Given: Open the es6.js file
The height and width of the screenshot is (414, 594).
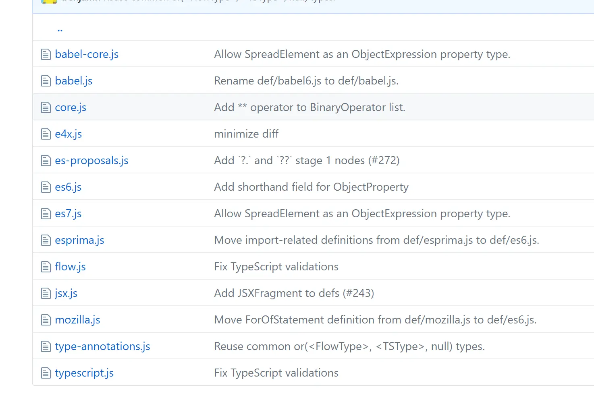Looking at the screenshot, I should click(x=68, y=187).
